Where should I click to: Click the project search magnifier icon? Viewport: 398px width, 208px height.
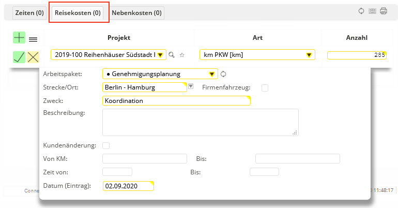click(x=172, y=55)
